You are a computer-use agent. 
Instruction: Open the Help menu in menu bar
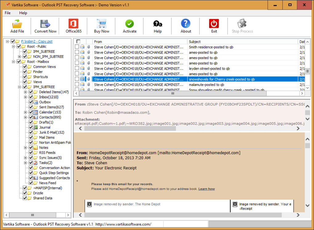click(x=23, y=13)
